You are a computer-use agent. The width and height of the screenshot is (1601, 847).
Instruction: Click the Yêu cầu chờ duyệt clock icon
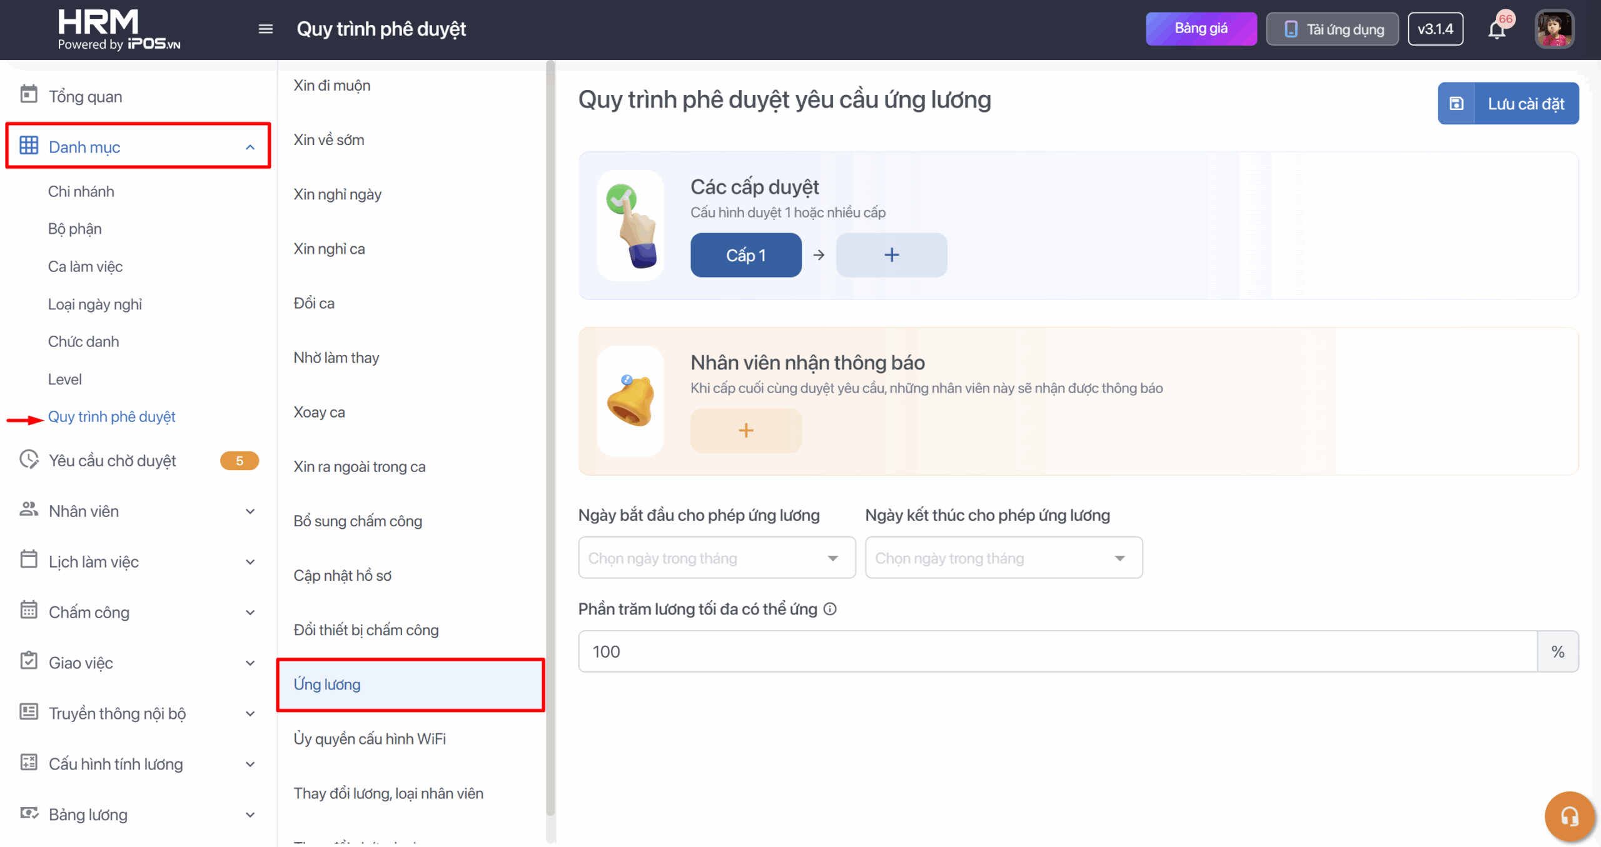(29, 459)
